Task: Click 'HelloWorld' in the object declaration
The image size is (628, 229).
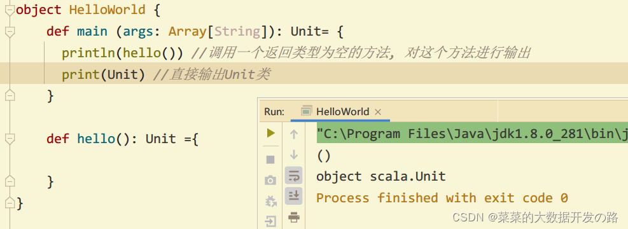Action: coord(107,10)
